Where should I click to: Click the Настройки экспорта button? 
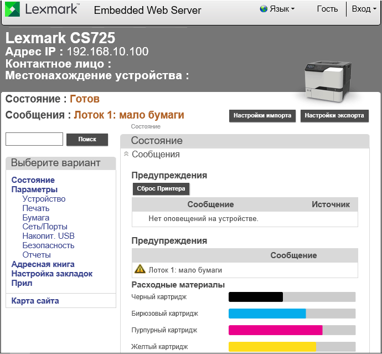(x=334, y=116)
